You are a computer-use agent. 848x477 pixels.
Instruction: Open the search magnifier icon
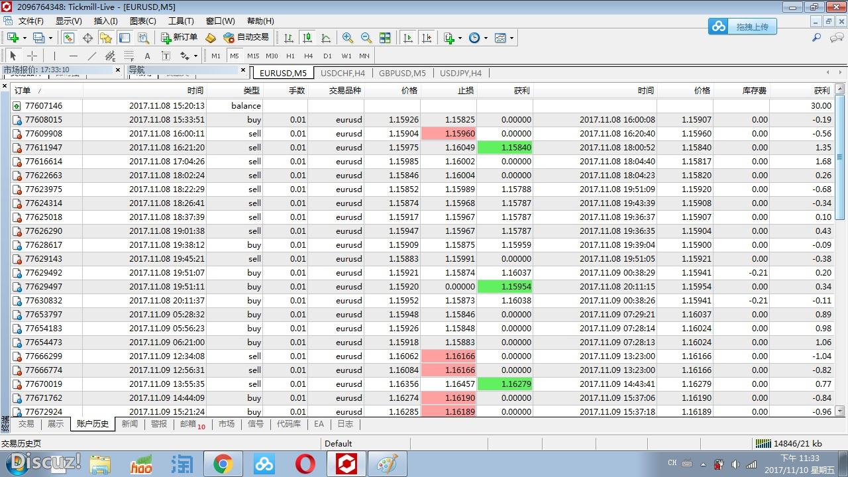(817, 38)
